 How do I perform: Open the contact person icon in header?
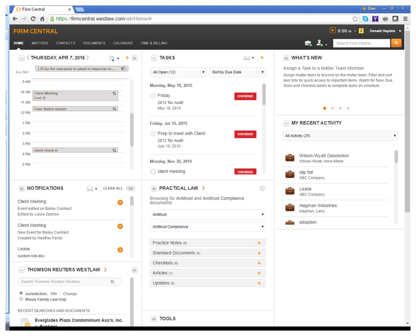(320, 43)
